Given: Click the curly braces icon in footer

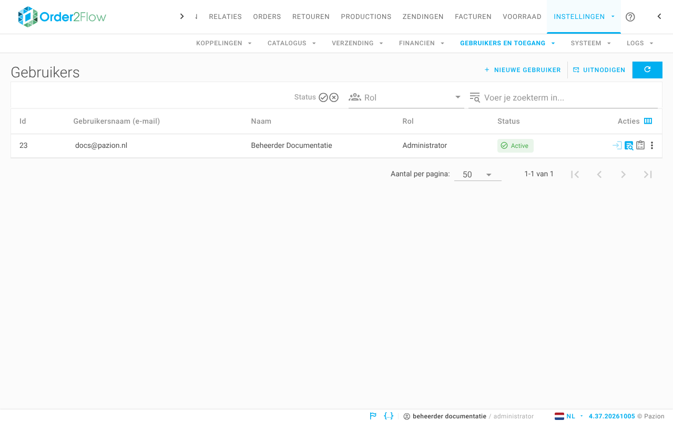Looking at the screenshot, I should coord(389,416).
